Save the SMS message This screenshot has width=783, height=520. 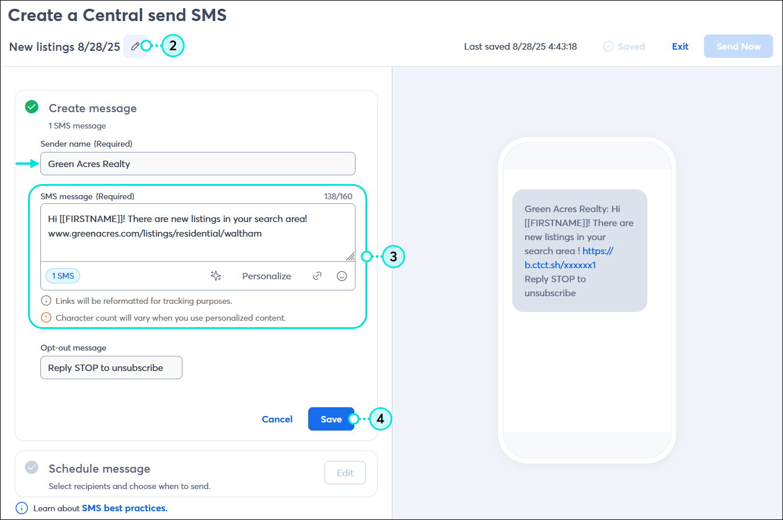(x=331, y=419)
